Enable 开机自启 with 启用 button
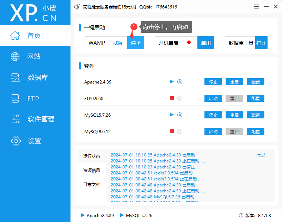The width and height of the screenshot is (282, 222). click(x=206, y=43)
